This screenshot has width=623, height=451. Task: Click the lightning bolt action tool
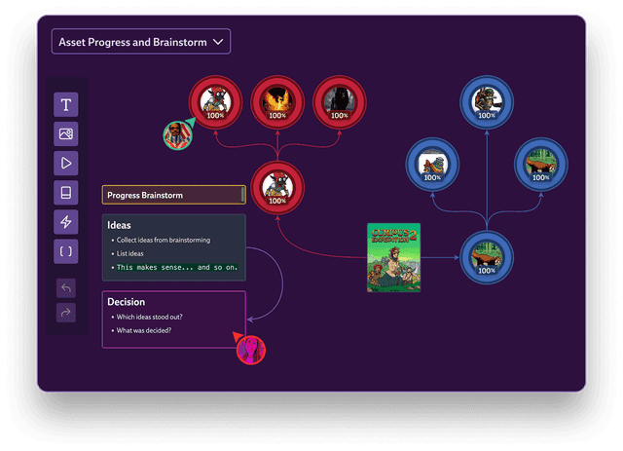66,222
